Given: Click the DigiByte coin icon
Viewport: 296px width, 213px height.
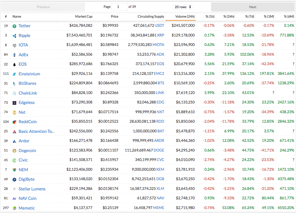Looking at the screenshot, I should click(14, 180).
